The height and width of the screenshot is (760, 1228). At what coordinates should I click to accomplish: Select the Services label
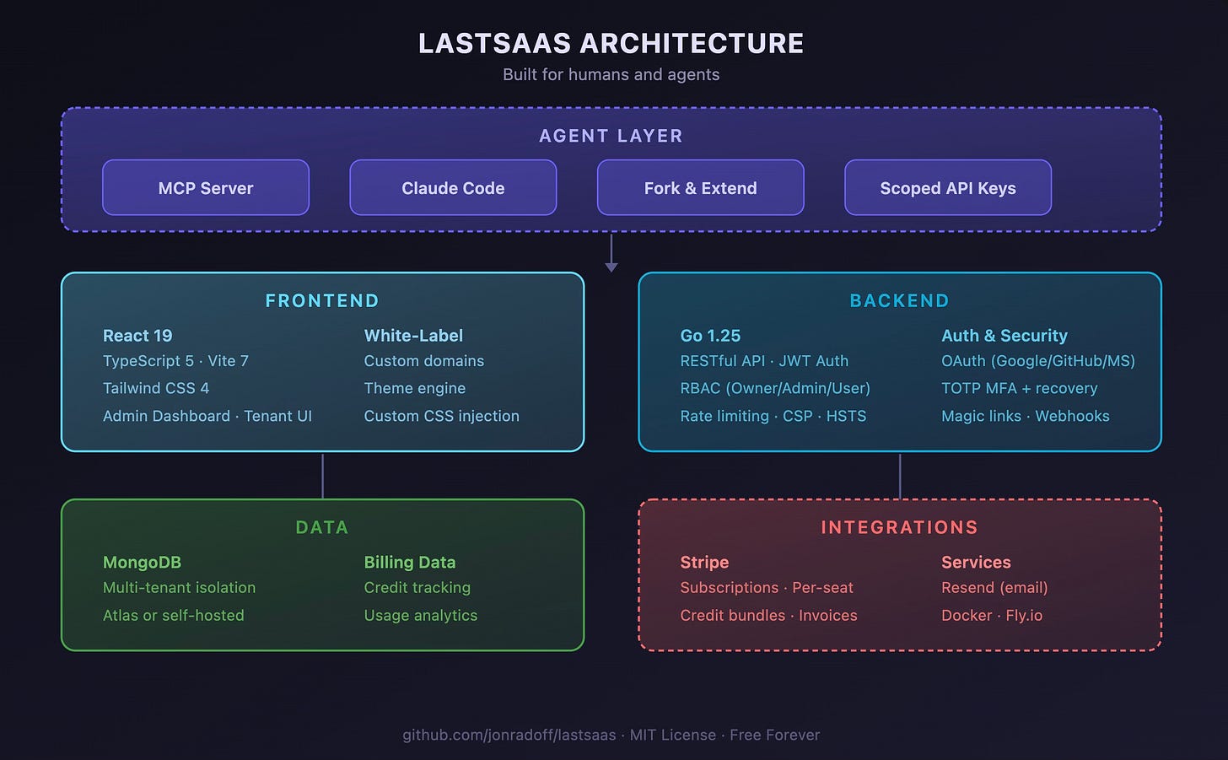pyautogui.click(x=976, y=563)
